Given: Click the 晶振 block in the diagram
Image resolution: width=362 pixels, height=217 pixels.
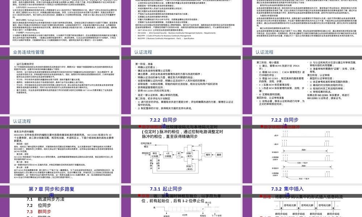Looking at the screenshot, I should click(x=219, y=155).
